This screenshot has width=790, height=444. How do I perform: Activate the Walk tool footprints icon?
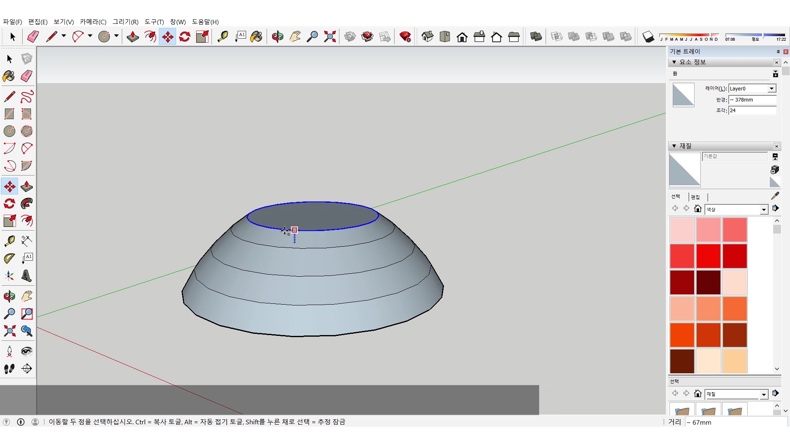pos(9,369)
